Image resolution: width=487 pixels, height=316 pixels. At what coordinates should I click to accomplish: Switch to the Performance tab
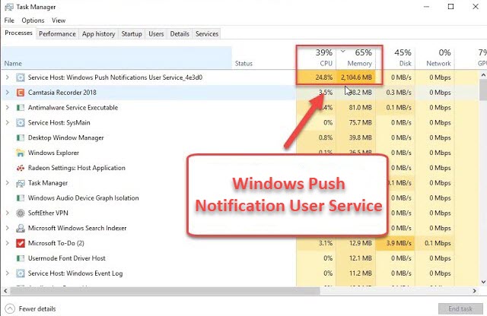pyautogui.click(x=57, y=33)
